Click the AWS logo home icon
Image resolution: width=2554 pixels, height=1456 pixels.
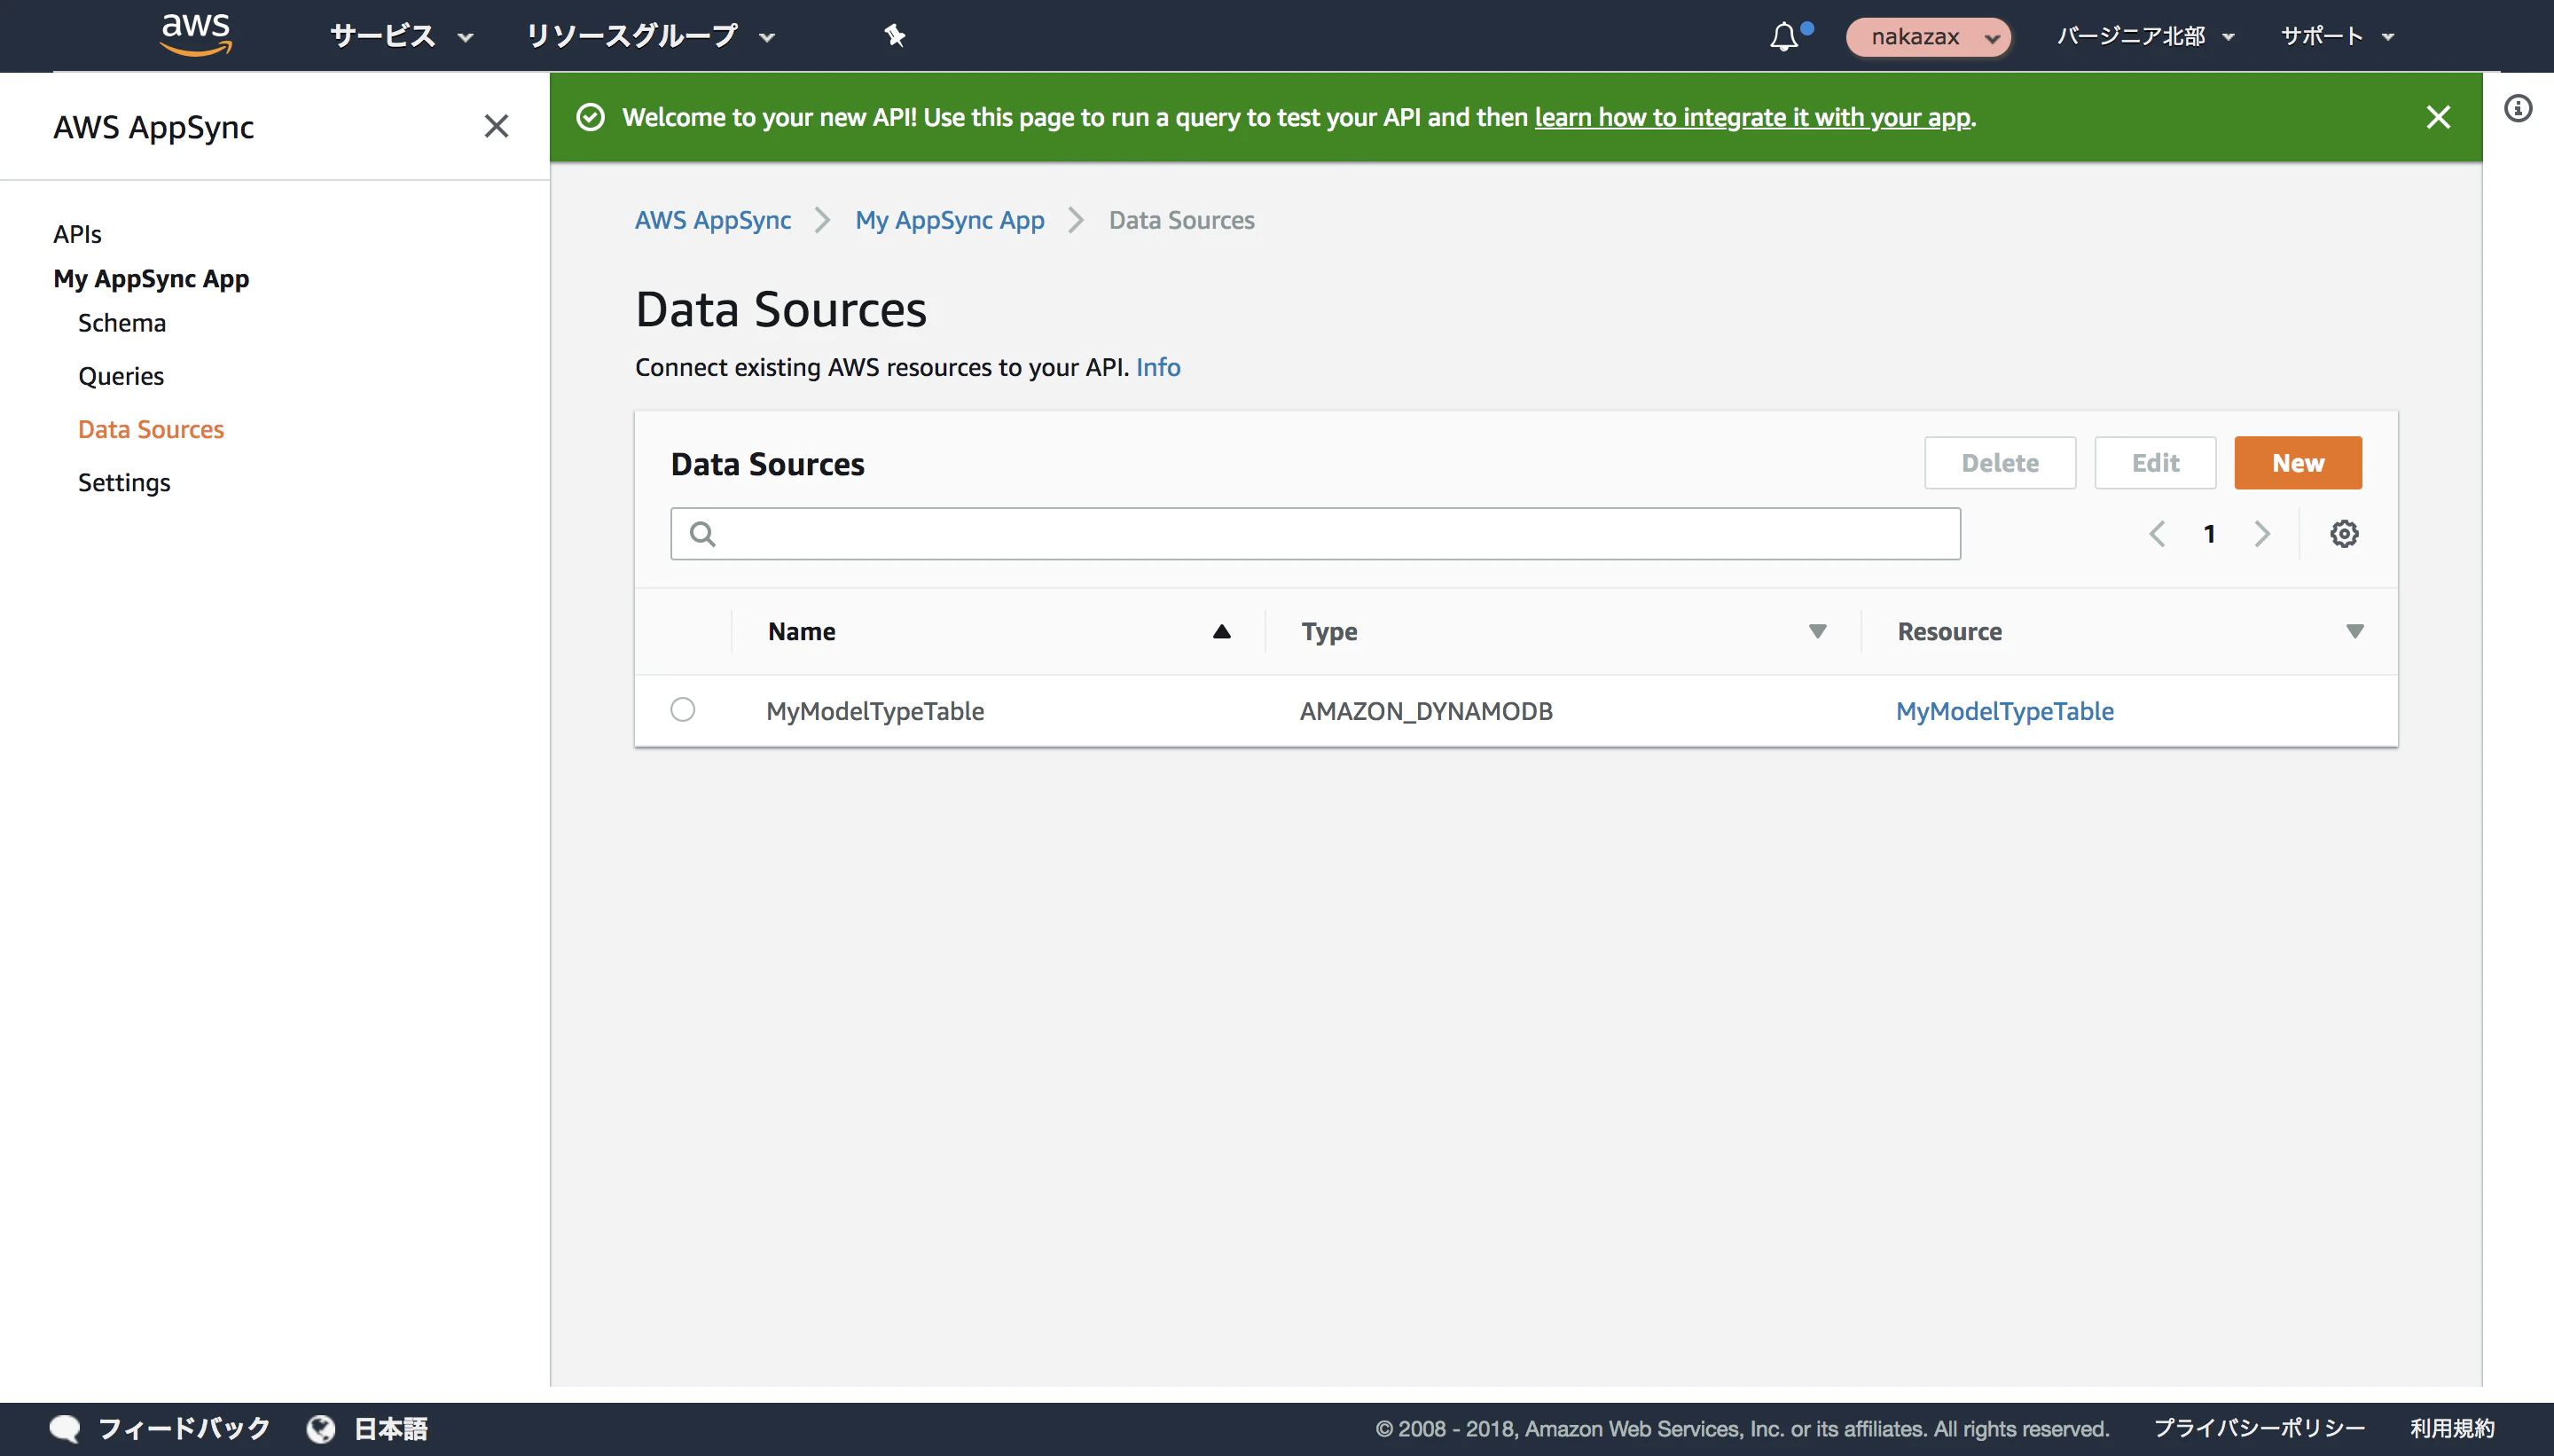(196, 36)
